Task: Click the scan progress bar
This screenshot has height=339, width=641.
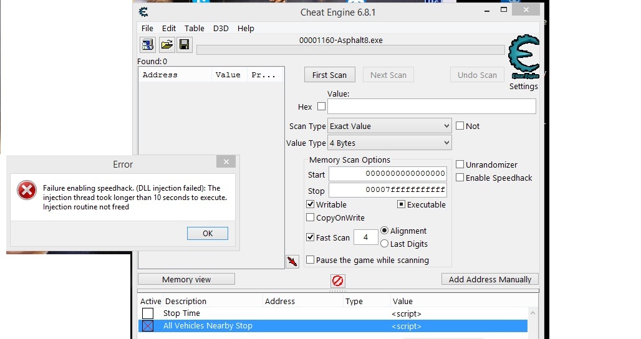Action: click(351, 50)
